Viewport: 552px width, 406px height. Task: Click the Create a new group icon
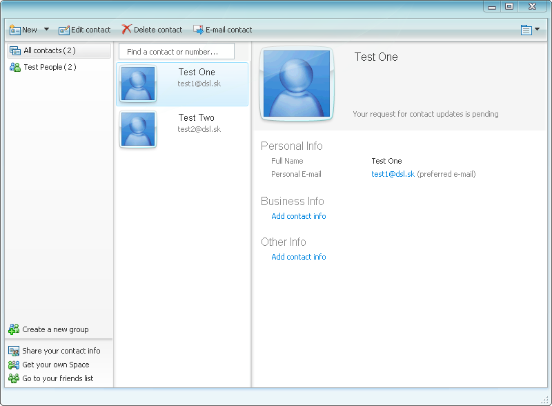click(x=14, y=329)
